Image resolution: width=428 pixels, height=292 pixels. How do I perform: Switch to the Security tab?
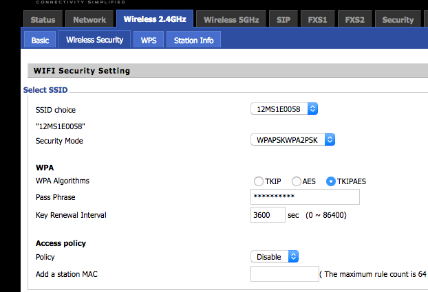pyautogui.click(x=398, y=20)
